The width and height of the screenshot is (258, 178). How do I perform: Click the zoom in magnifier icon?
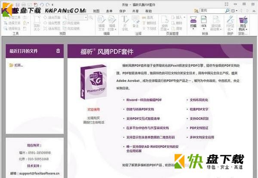pyautogui.click(x=91, y=17)
